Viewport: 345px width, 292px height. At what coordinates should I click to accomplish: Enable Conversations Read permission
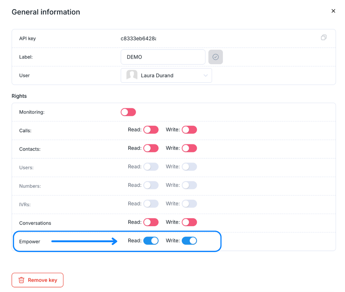point(151,222)
